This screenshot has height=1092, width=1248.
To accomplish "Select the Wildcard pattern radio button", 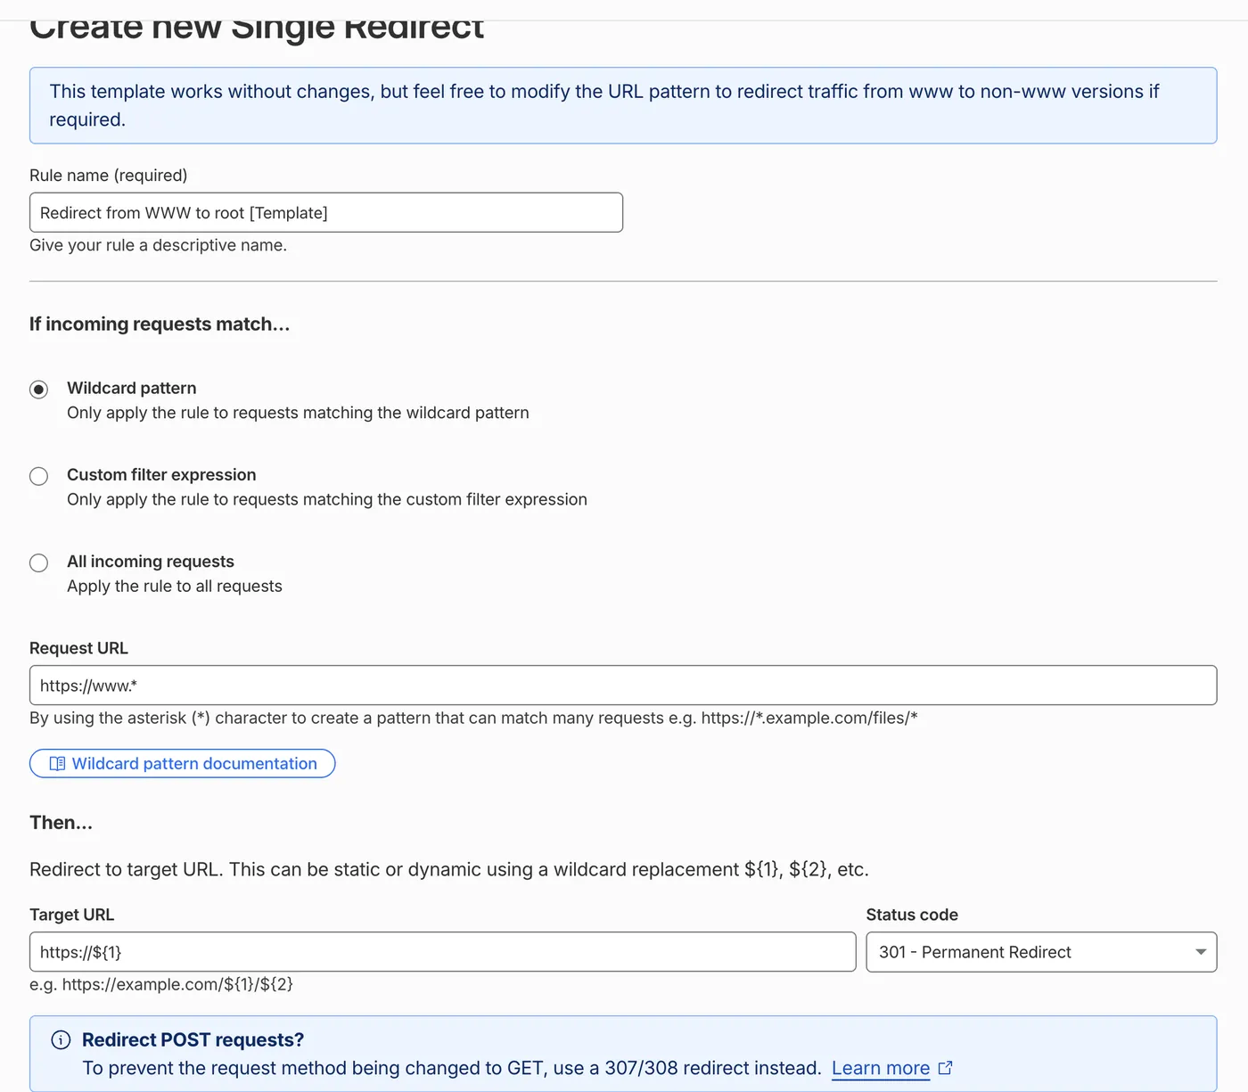I will [x=38, y=390].
